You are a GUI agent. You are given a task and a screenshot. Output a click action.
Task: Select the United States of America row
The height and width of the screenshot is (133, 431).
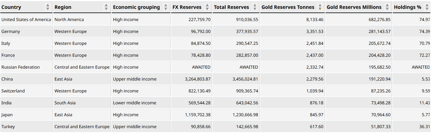pos(26,20)
